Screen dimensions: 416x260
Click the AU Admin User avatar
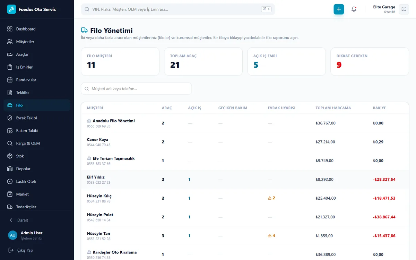(x=13, y=235)
